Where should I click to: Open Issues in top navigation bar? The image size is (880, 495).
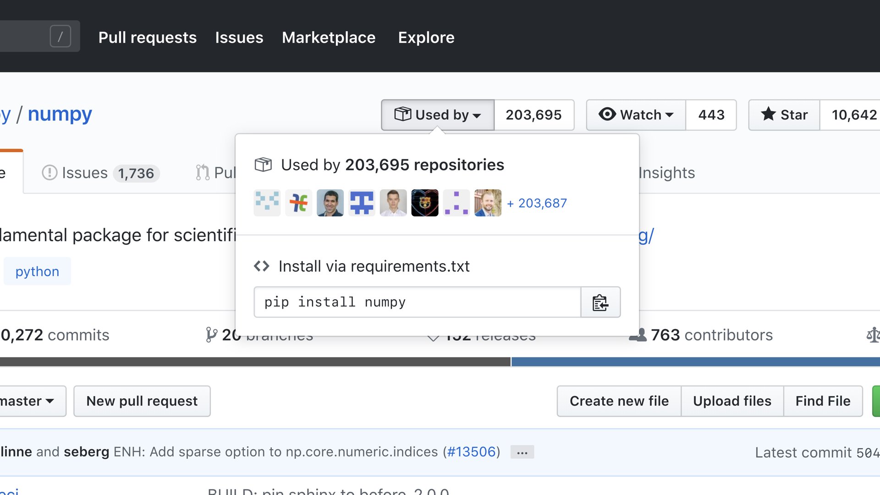tap(239, 37)
